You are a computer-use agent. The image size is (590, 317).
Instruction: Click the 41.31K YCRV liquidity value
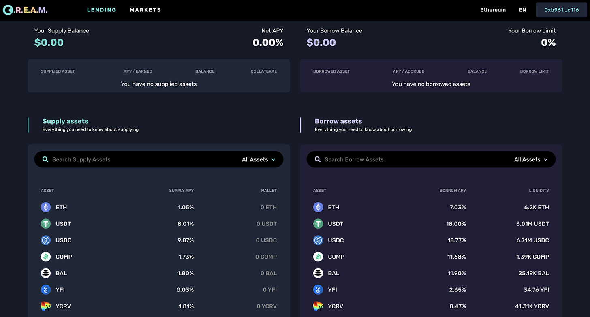tap(532, 306)
